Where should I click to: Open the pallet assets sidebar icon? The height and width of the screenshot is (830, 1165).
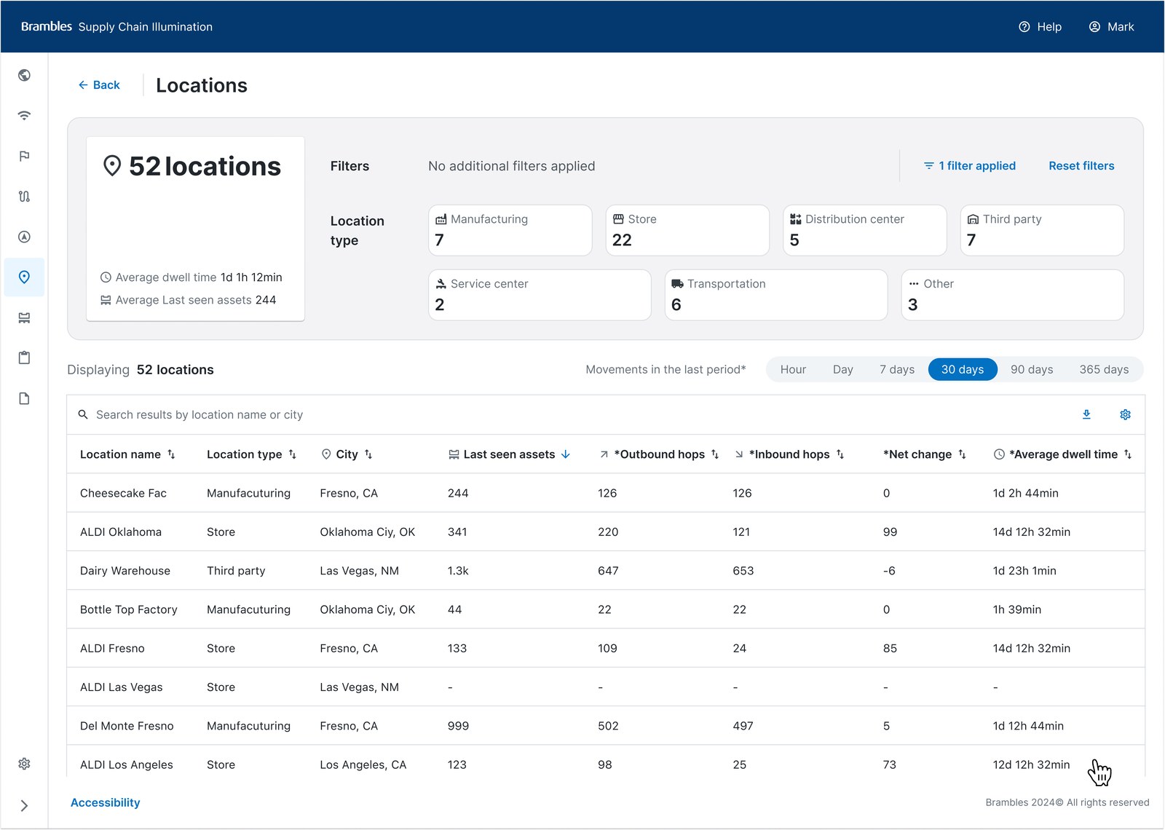tap(24, 317)
